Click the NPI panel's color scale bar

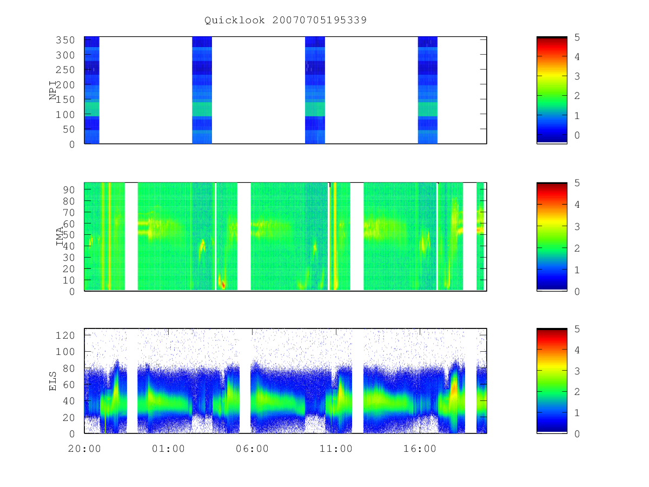(552, 90)
